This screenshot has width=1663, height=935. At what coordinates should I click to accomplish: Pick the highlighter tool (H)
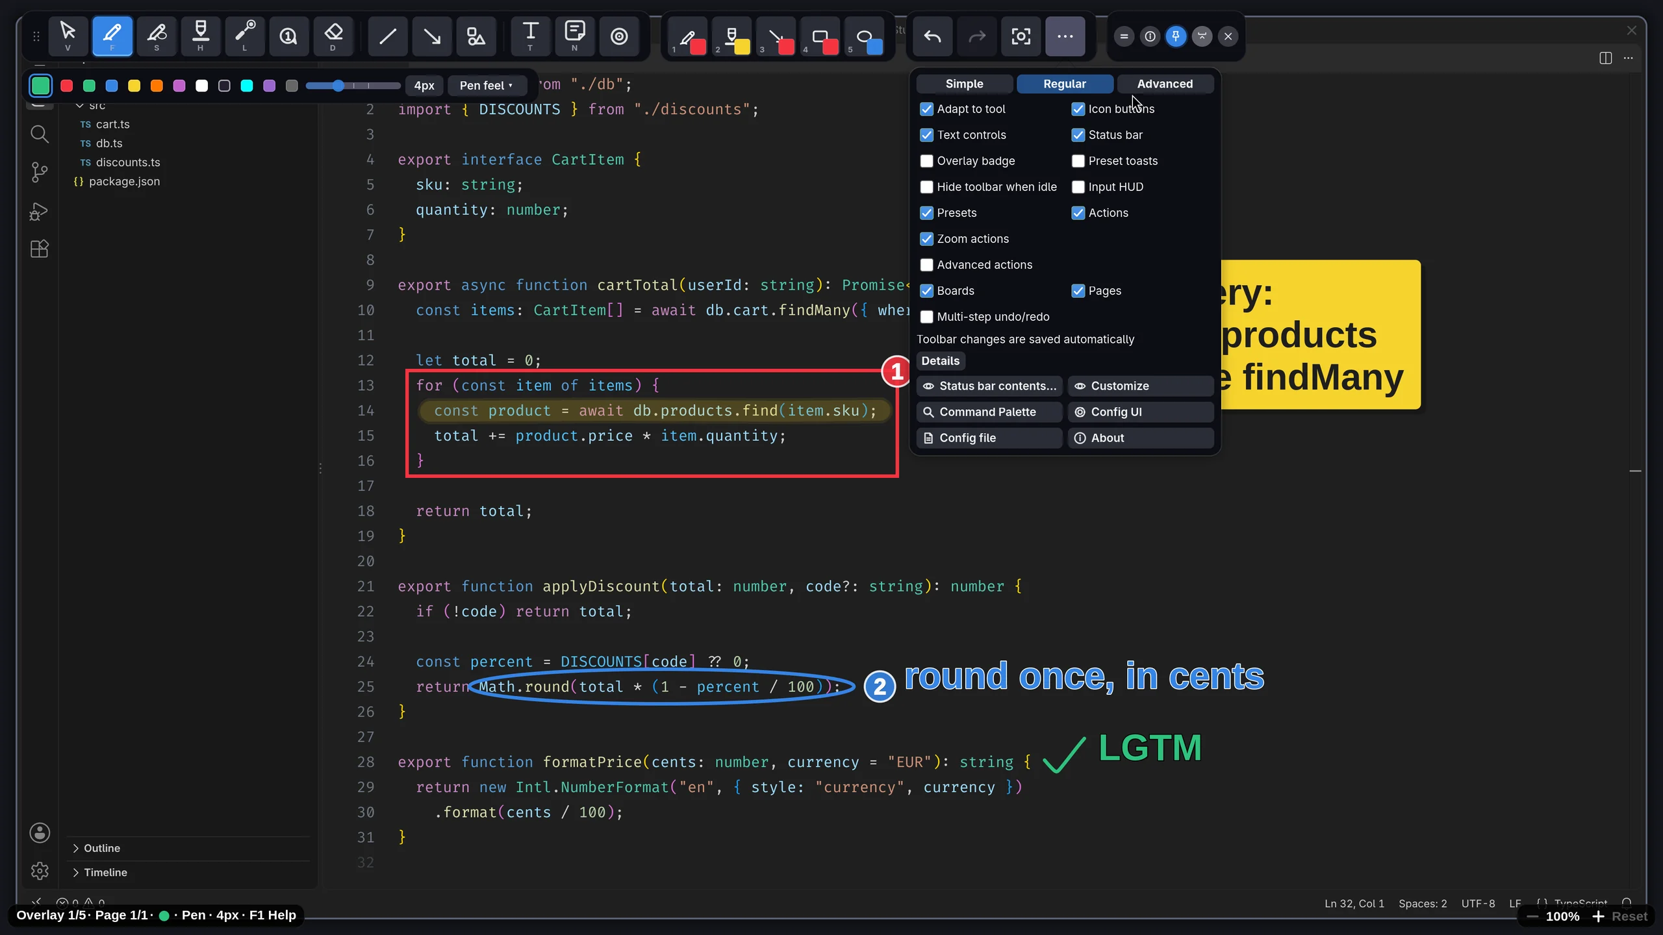201,36
